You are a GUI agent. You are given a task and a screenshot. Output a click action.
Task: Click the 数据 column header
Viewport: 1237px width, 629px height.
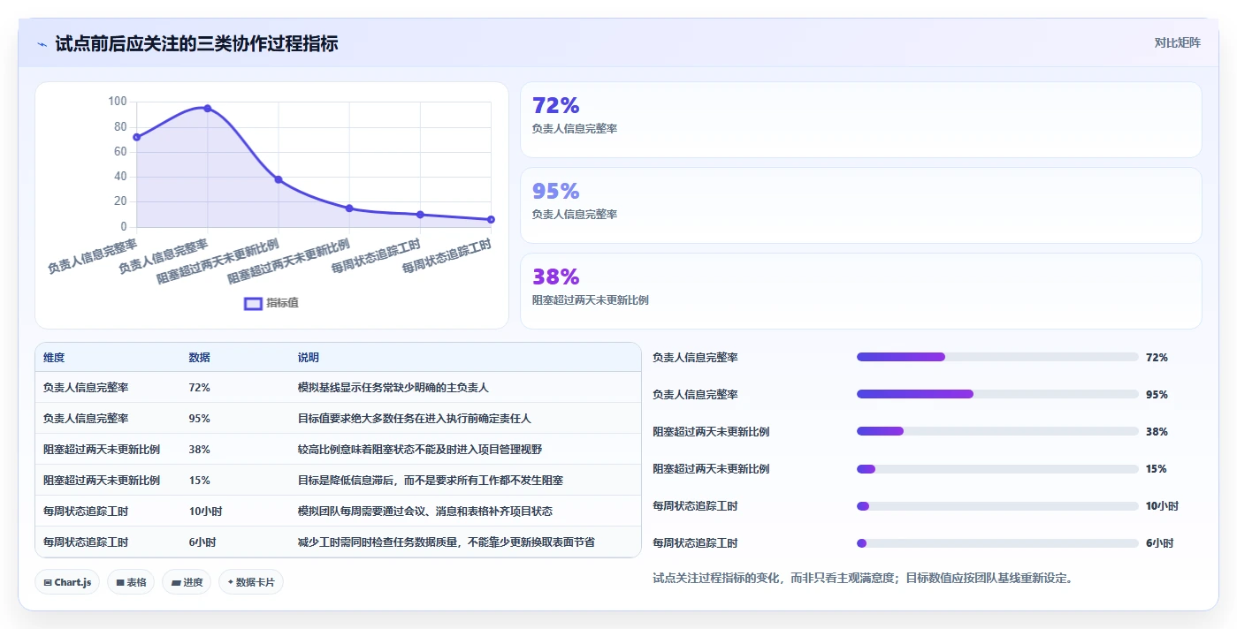(x=199, y=358)
